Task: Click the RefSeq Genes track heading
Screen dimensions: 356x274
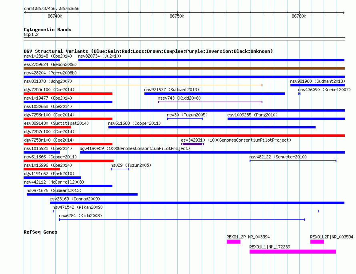Action: [40, 232]
